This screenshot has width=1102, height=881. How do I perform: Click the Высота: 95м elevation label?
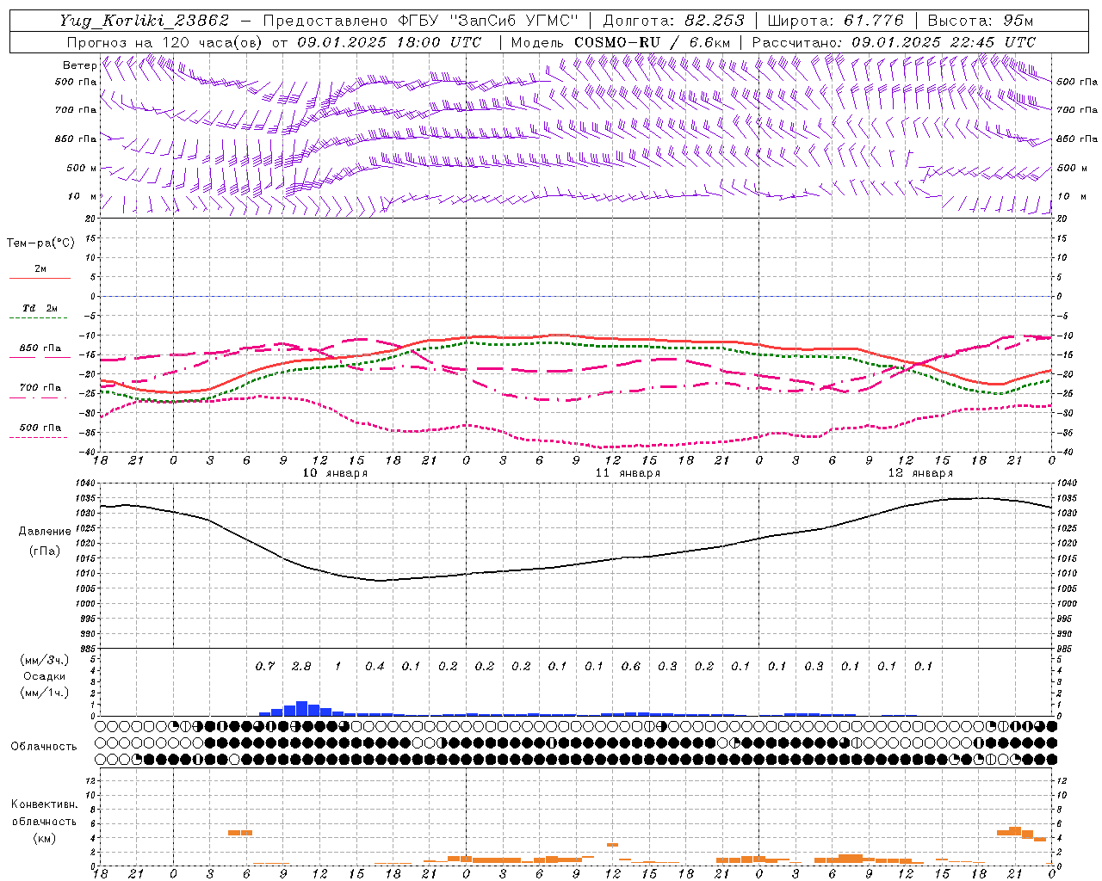(980, 20)
